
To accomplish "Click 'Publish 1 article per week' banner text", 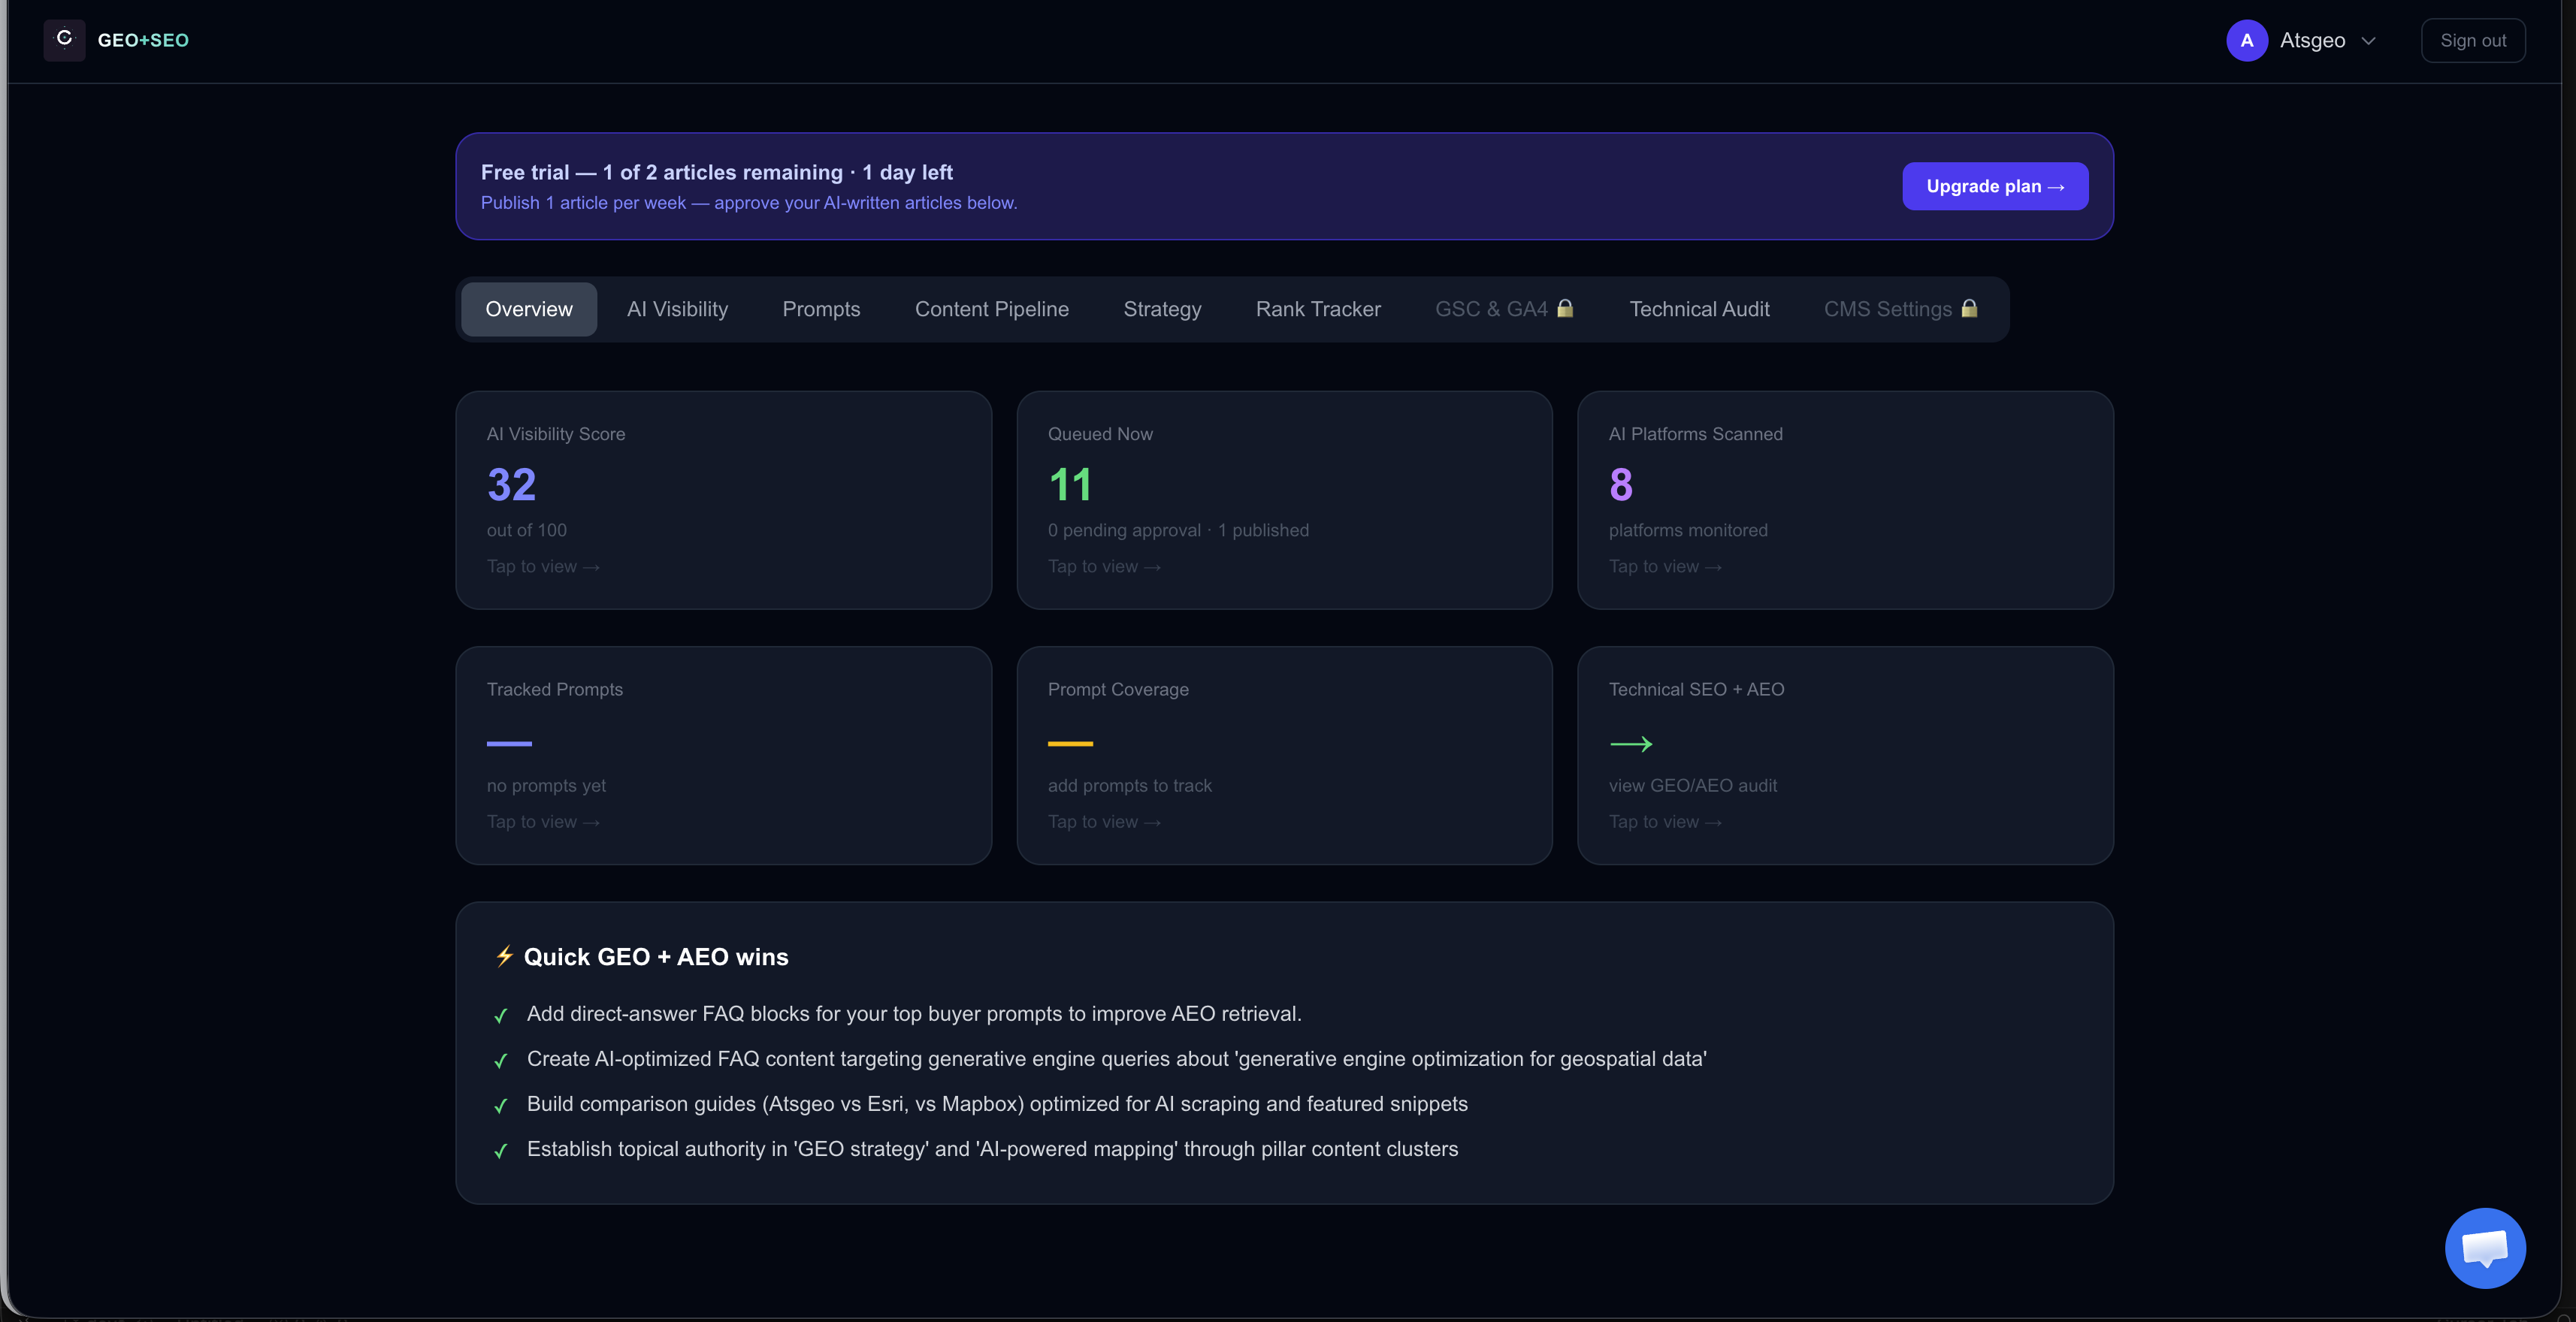I will click(748, 203).
